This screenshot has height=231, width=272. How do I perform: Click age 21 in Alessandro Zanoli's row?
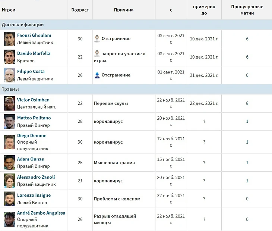(x=80, y=181)
